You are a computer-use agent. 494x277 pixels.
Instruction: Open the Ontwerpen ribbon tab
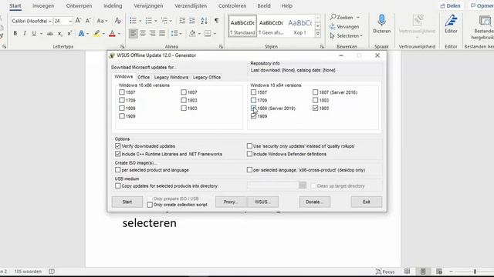click(x=79, y=6)
